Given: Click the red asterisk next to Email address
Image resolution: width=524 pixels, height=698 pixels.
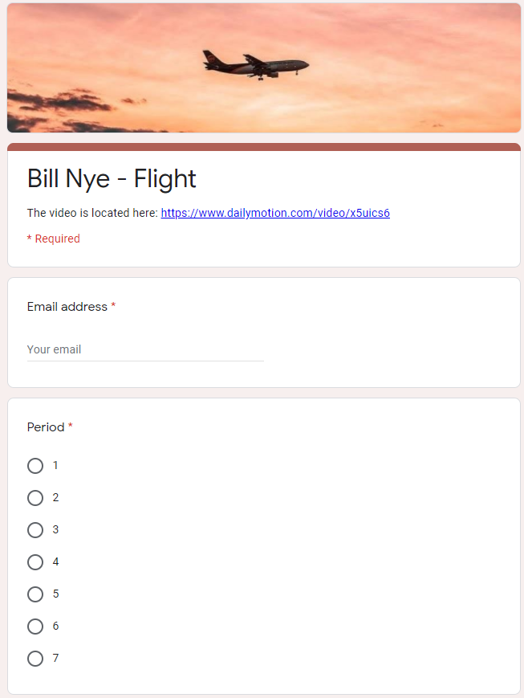Looking at the screenshot, I should [112, 307].
